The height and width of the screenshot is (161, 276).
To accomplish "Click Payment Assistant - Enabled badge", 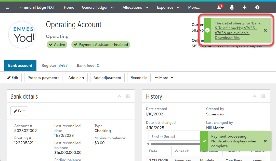I will pyautogui.click(x=101, y=45).
